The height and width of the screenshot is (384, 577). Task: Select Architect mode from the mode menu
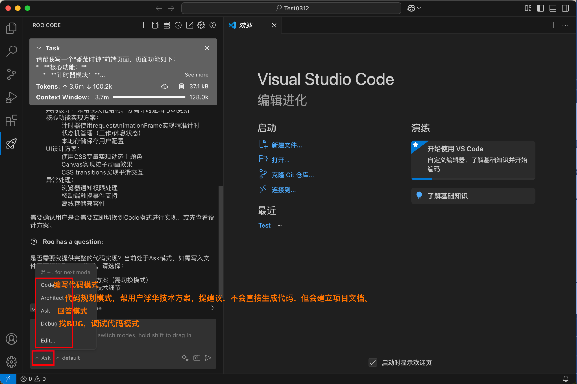coord(52,298)
